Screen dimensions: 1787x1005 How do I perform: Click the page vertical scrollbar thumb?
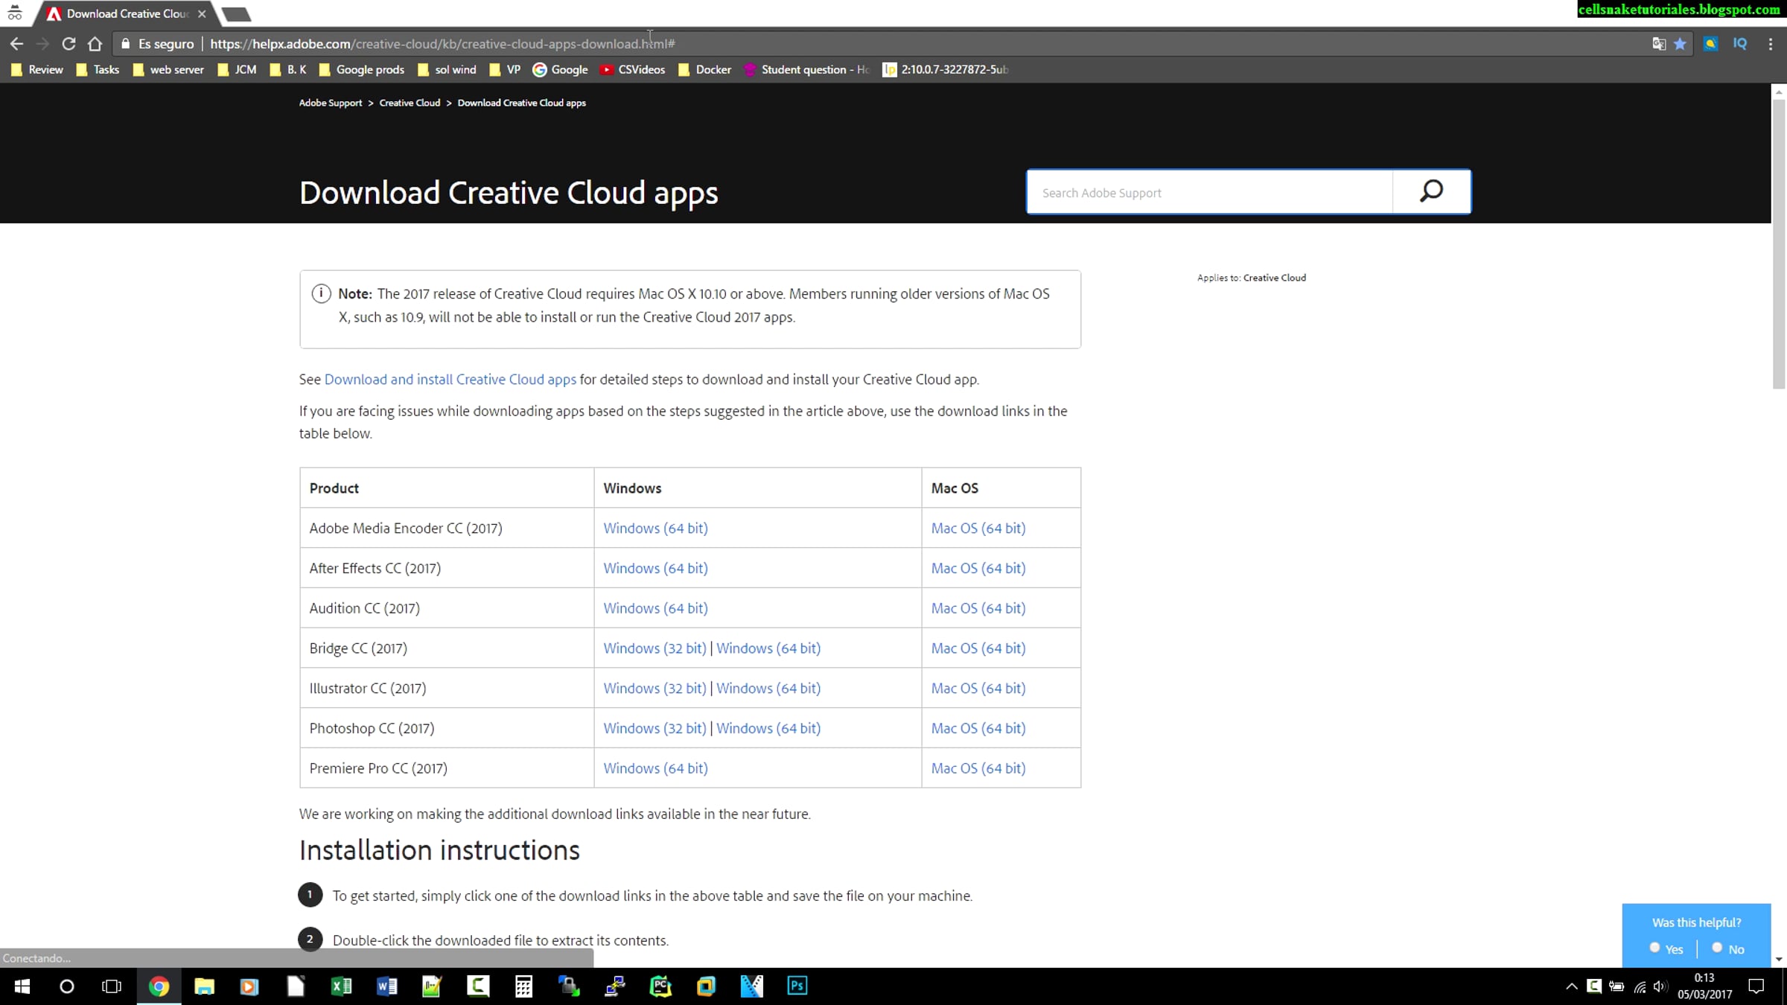1778,244
